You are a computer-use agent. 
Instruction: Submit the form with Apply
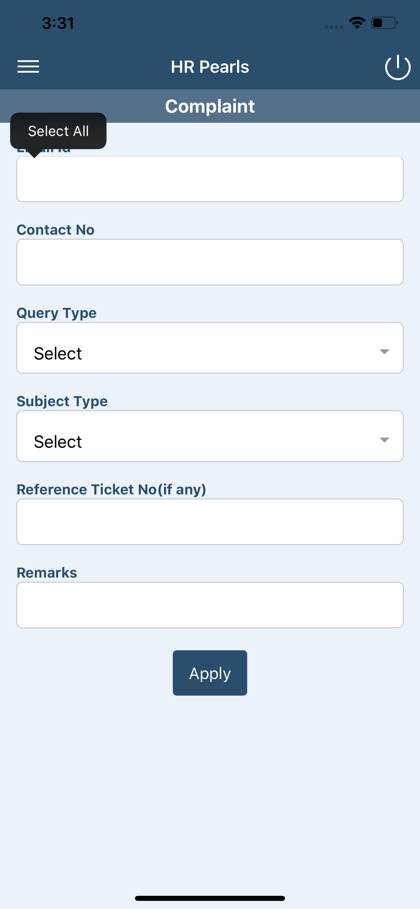(x=210, y=673)
